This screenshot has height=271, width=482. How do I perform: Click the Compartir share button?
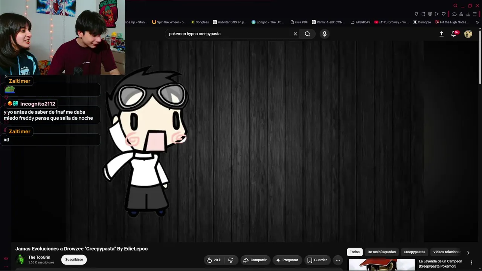pyautogui.click(x=255, y=260)
